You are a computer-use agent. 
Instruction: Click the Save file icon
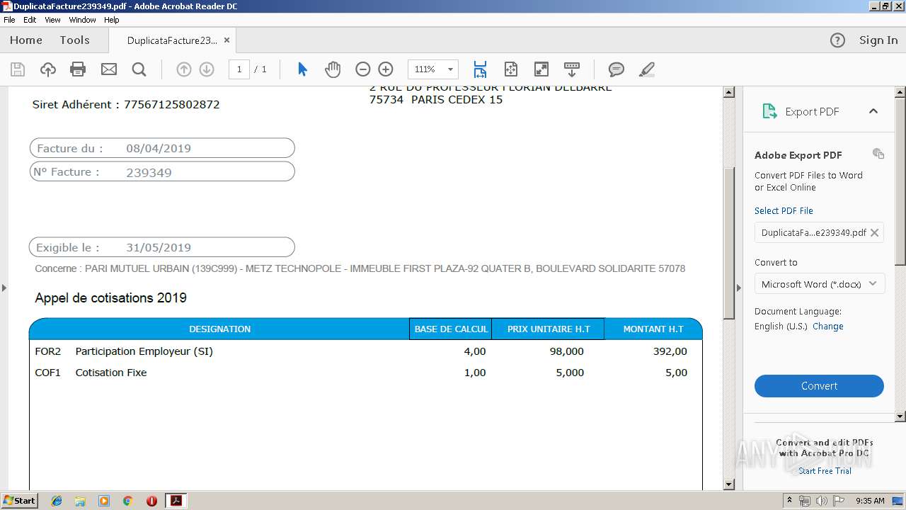click(18, 69)
